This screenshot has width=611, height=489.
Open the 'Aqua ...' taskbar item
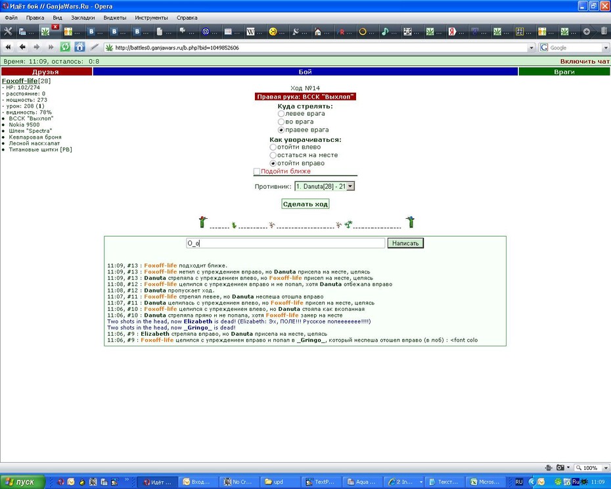pos(361,482)
